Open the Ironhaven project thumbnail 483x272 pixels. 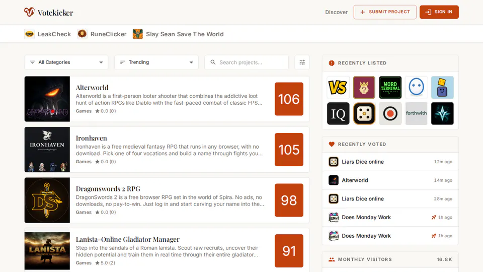pos(47,150)
